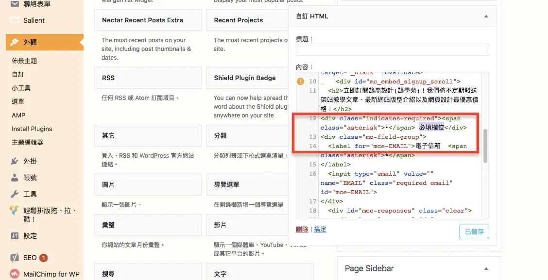Click the 聯絡表單 mail icon

click(x=15, y=4)
